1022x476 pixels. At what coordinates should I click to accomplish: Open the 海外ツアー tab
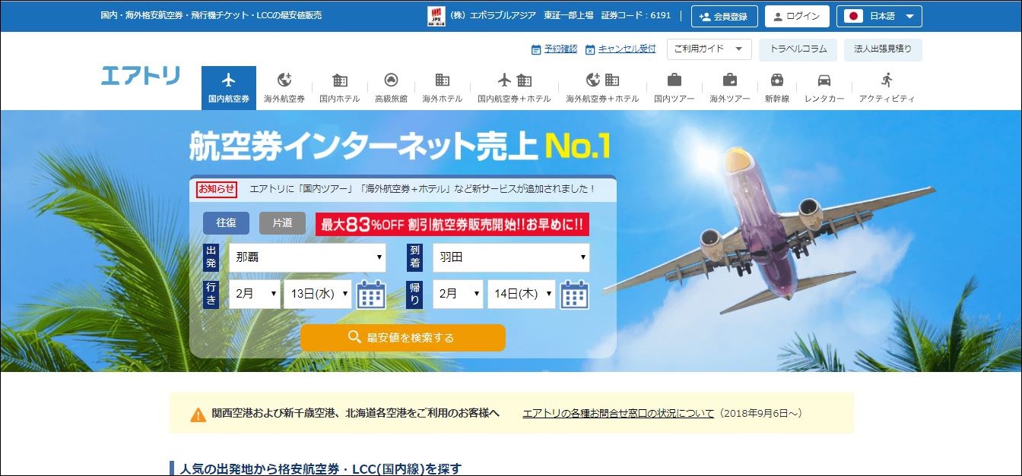pyautogui.click(x=730, y=88)
